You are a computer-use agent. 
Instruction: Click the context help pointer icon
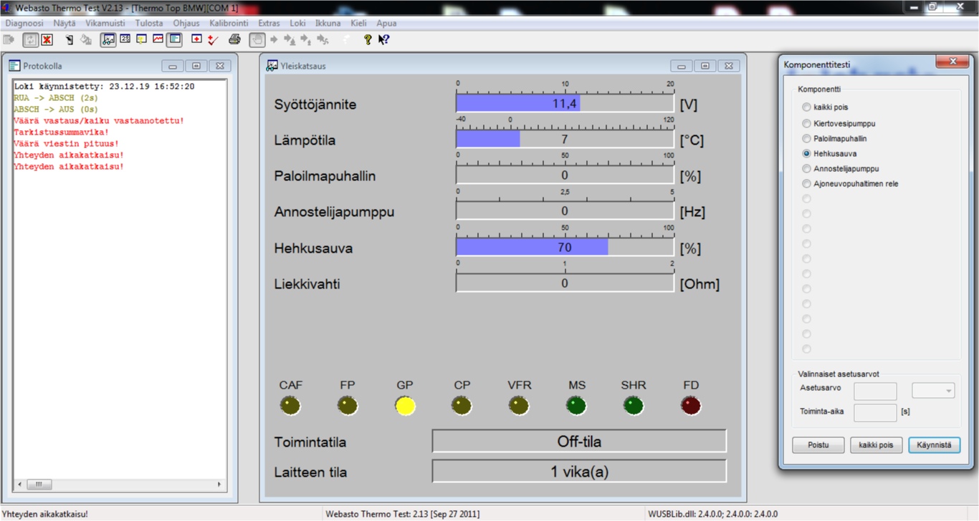pyautogui.click(x=384, y=39)
